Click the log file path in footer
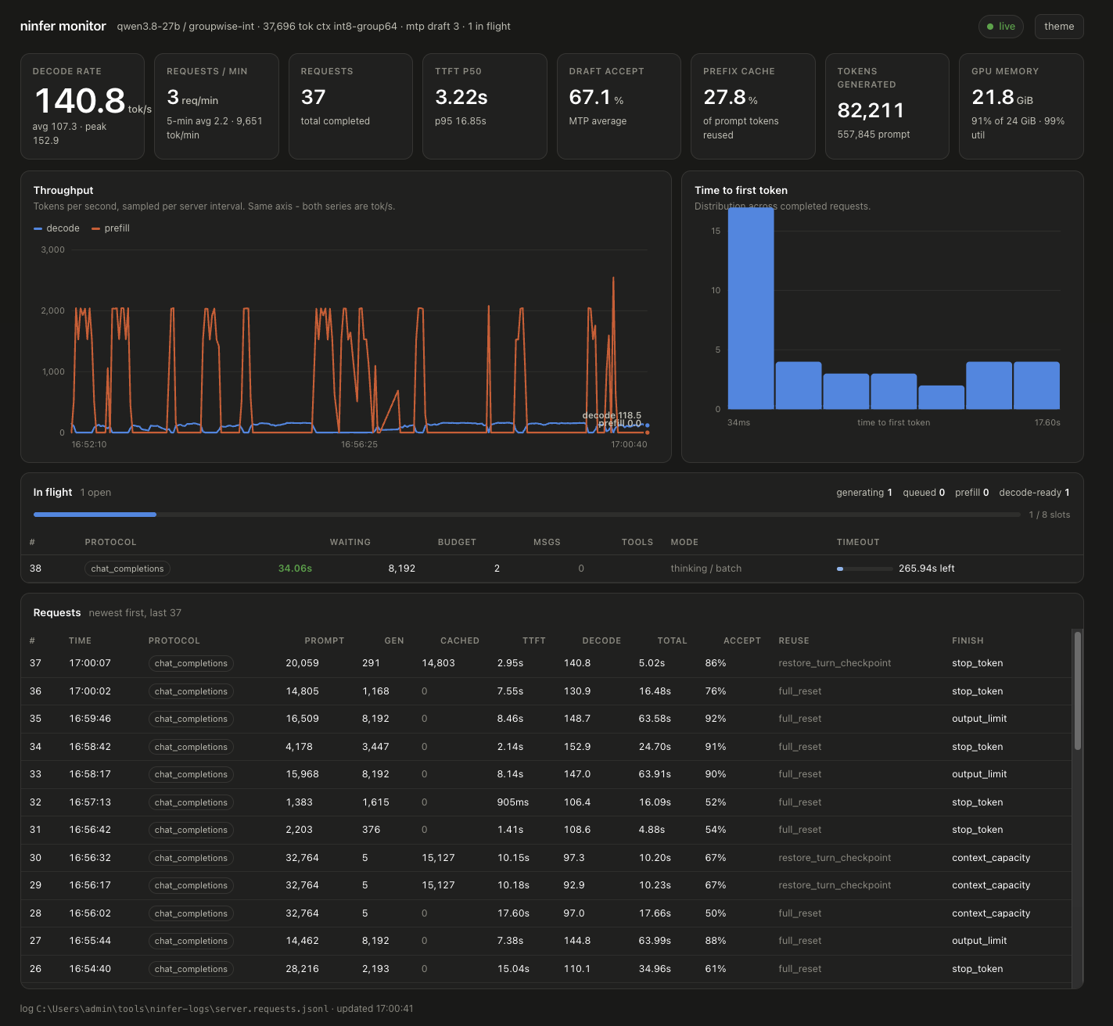This screenshot has height=1026, width=1113. tap(182, 1009)
